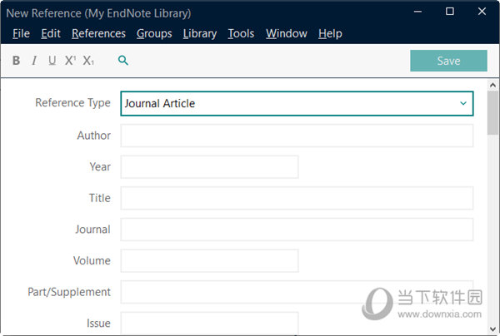Click into the Author field
The height and width of the screenshot is (336, 500).
297,136
